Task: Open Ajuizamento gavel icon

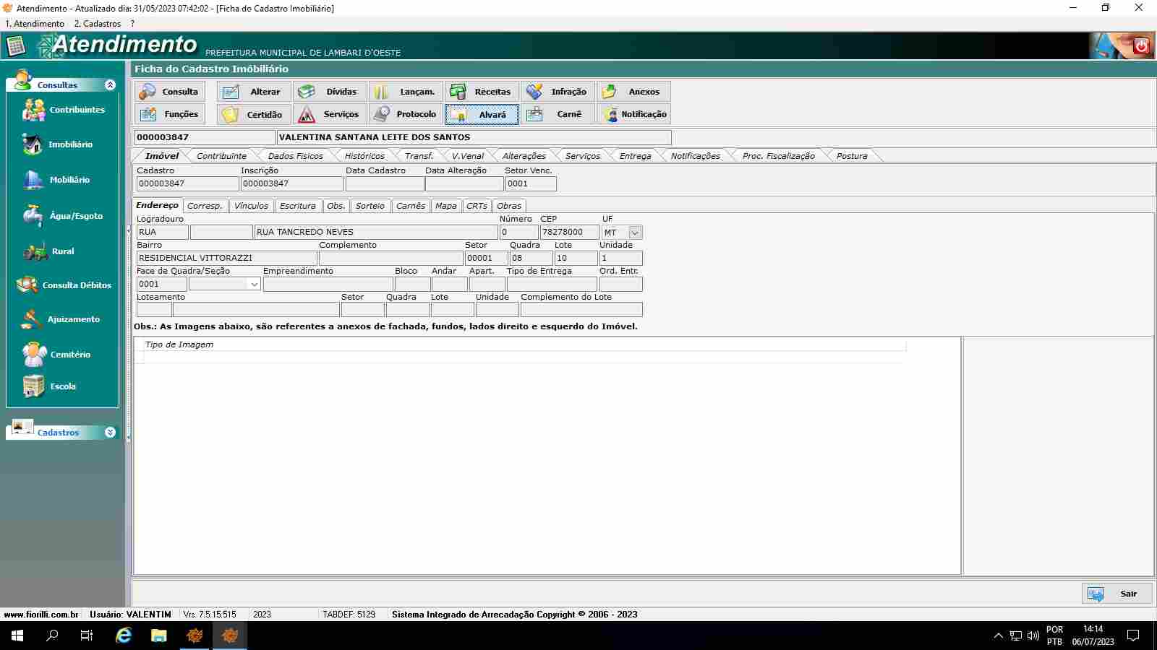Action: 32,319
